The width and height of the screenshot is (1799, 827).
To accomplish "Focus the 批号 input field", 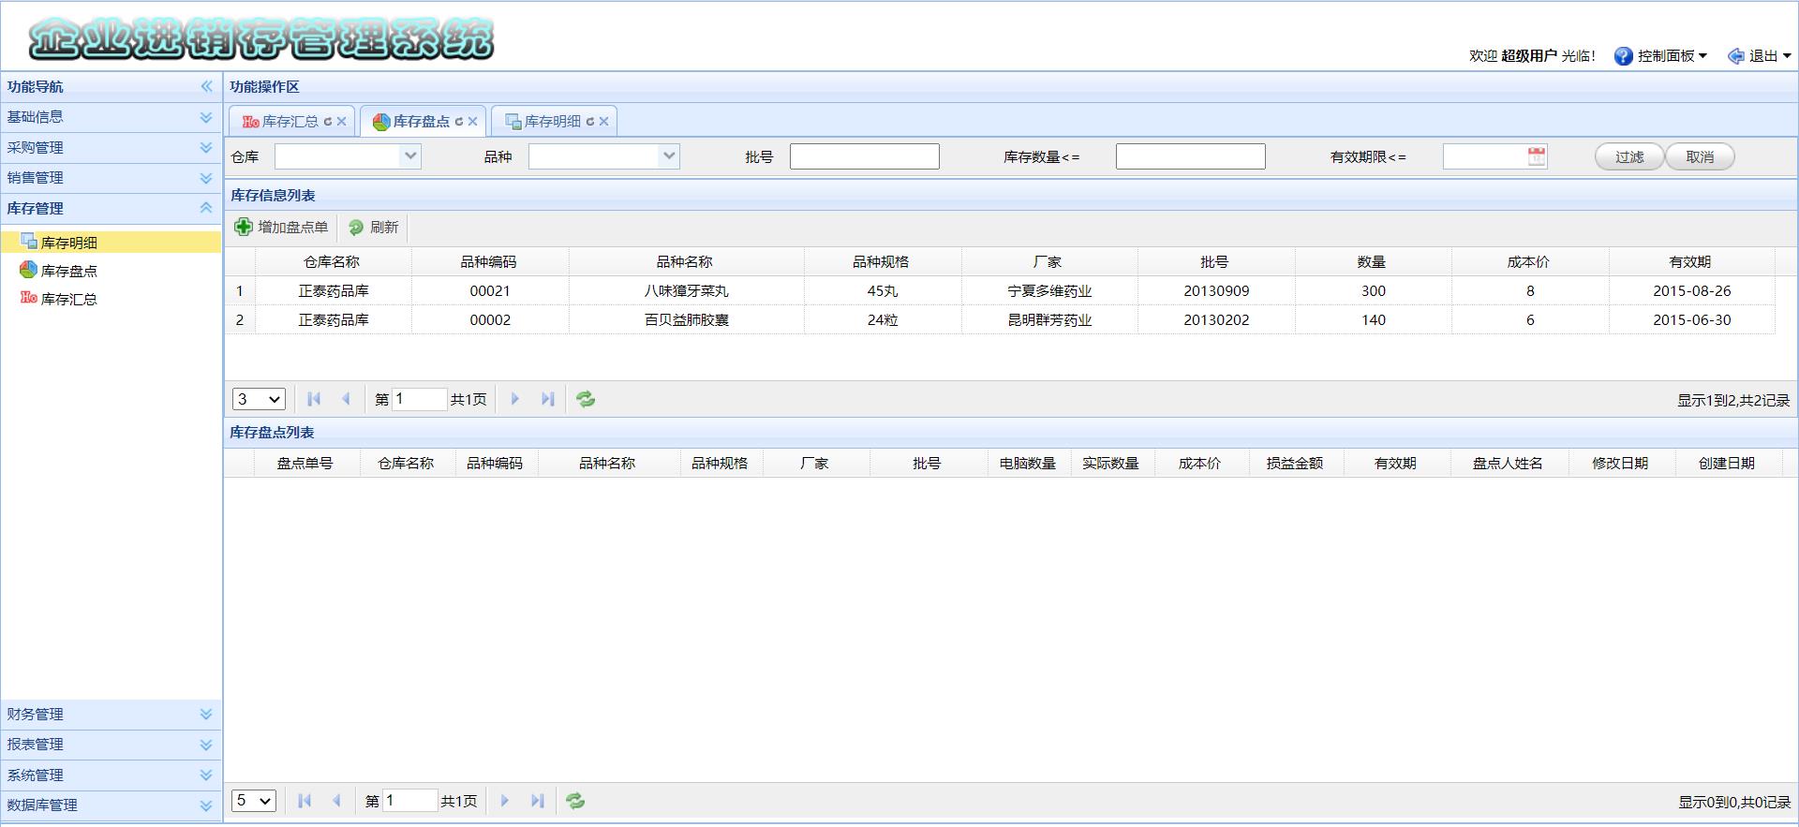I will tap(864, 156).
